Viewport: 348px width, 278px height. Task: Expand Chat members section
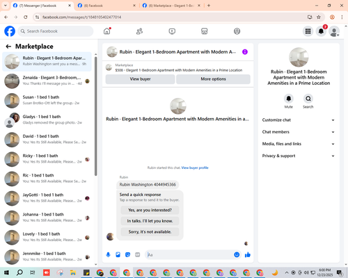point(299,132)
